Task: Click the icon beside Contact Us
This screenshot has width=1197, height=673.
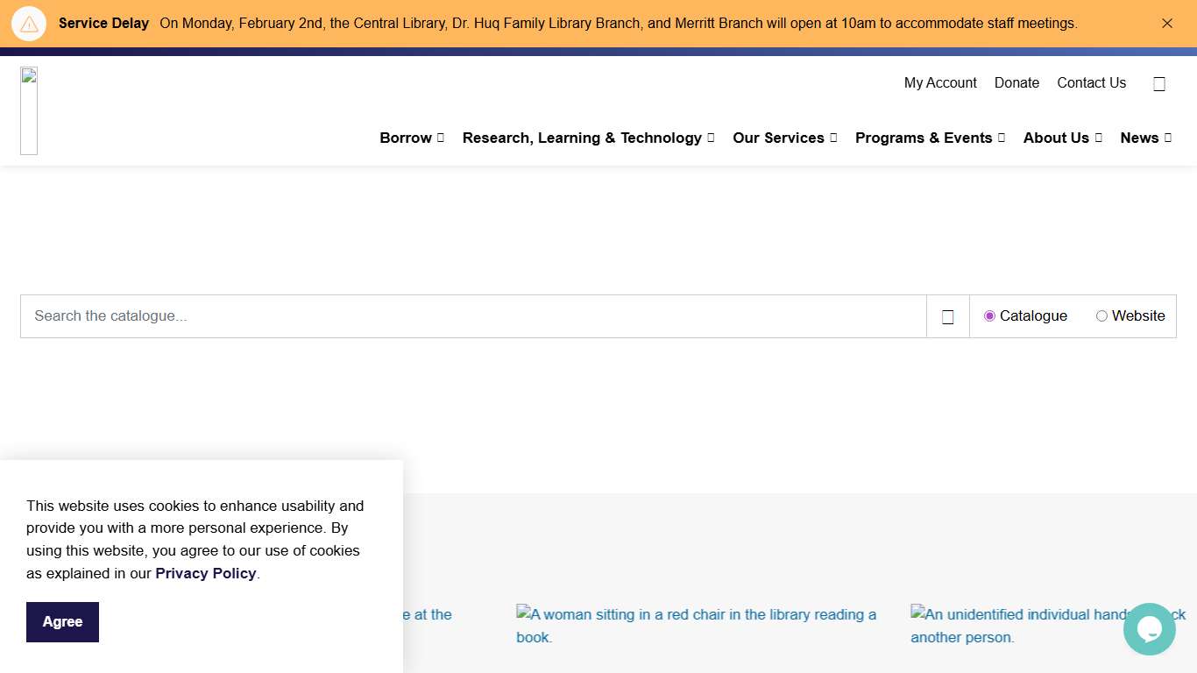Action: pos(1159,84)
